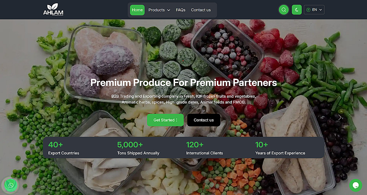Toggle dark mode with the moon button
The image size is (367, 195).
tap(297, 10)
